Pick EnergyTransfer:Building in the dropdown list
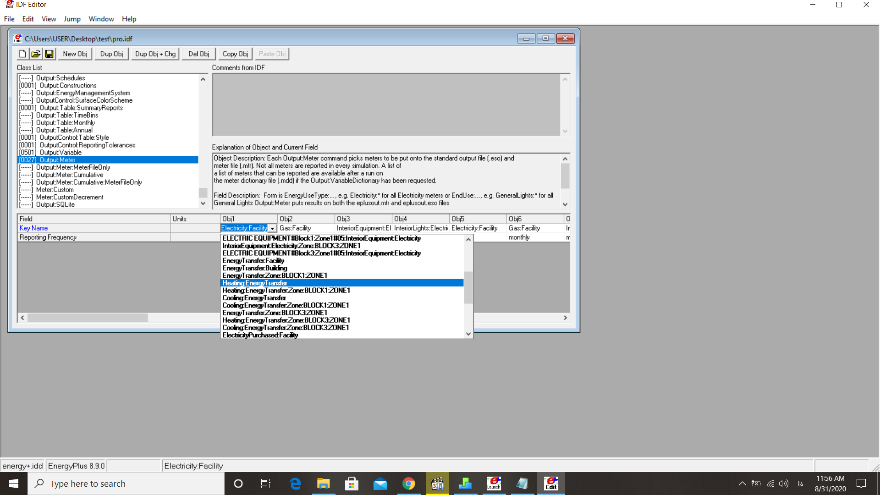 click(254, 268)
